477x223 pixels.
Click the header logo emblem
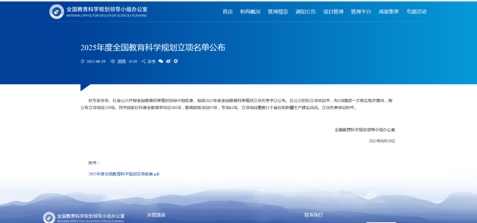(57, 12)
